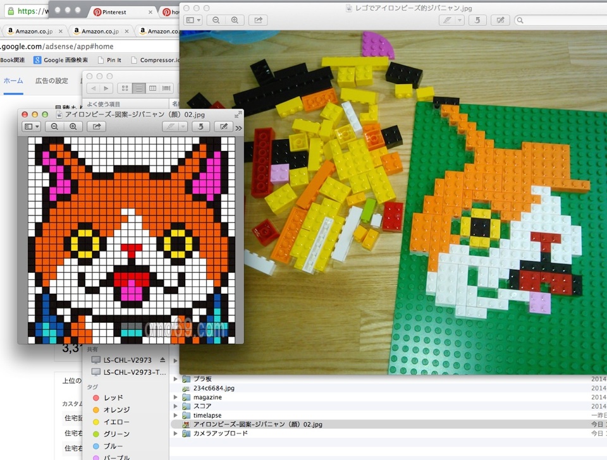Zoom out in the レゴでアイロンビーズ的ジバニャン.jpg window
607x460 pixels.
[216, 20]
